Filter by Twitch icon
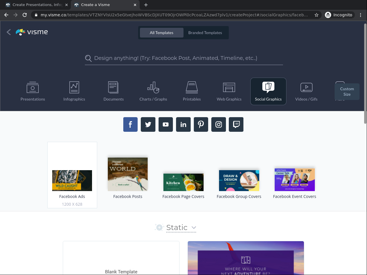Image resolution: width=367 pixels, height=275 pixels. (x=236, y=124)
